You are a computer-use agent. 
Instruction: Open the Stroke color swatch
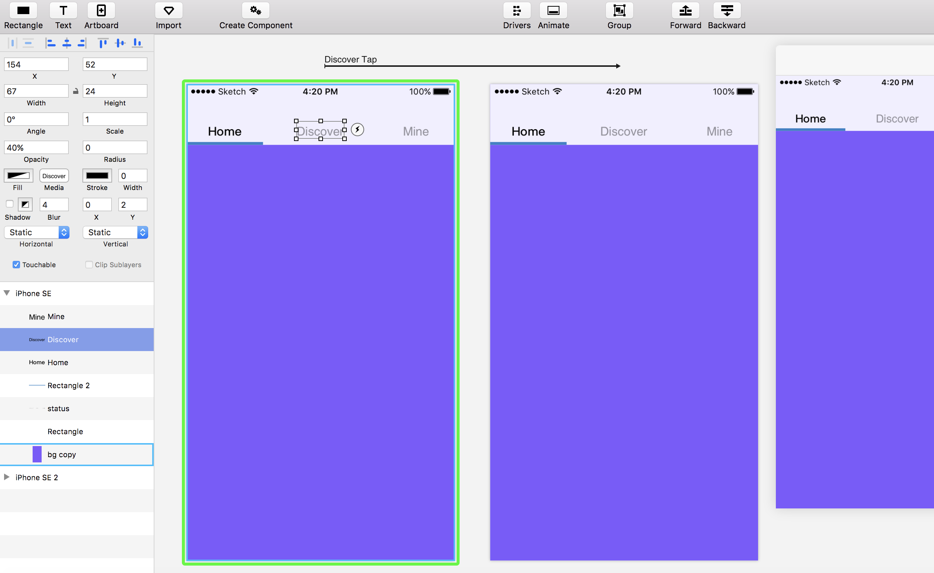[x=97, y=176]
